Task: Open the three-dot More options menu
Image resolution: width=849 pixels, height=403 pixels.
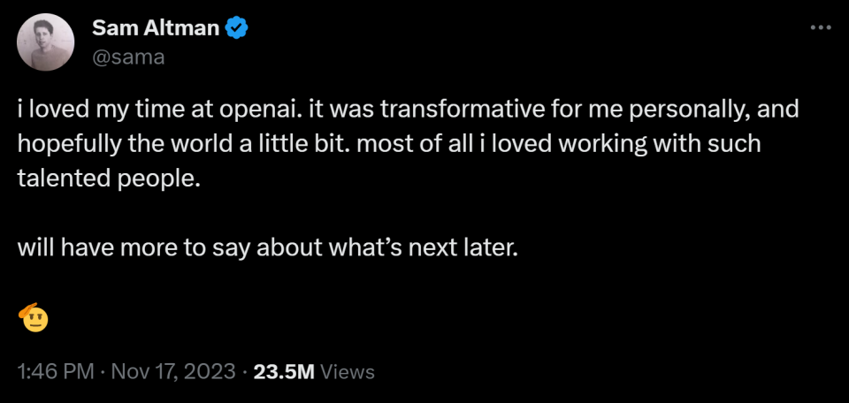Action: (821, 29)
